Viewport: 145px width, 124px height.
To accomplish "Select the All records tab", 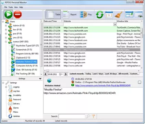I will [x=123, y=74].
